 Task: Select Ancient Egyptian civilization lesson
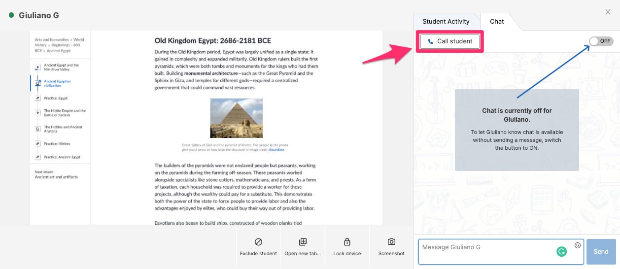(57, 83)
